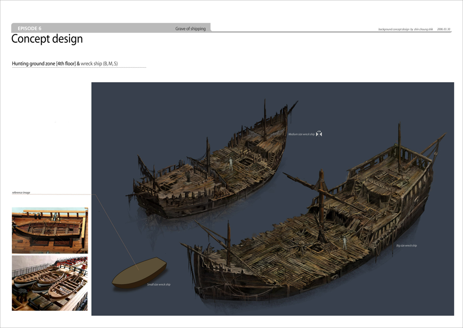This screenshot has height=328, width=463.
Task: Click the Grave of shipping header label
Action: (x=190, y=29)
